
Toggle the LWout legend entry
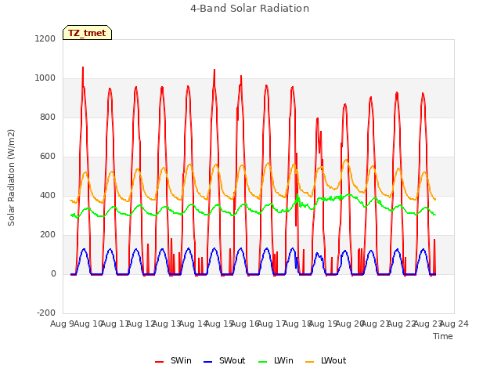point(326,360)
